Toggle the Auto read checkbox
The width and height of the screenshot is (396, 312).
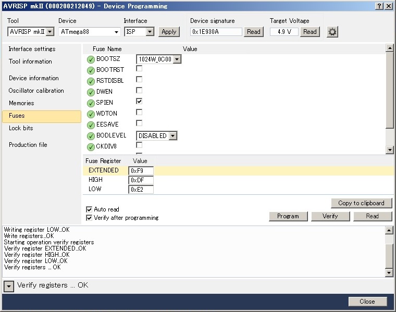point(89,209)
